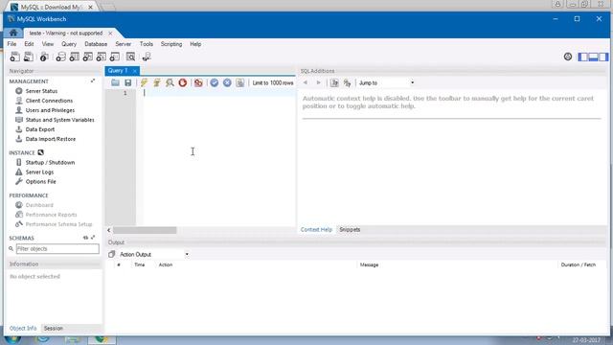Execute current statement lightning cursor icon
This screenshot has height=345, width=613.
157,82
